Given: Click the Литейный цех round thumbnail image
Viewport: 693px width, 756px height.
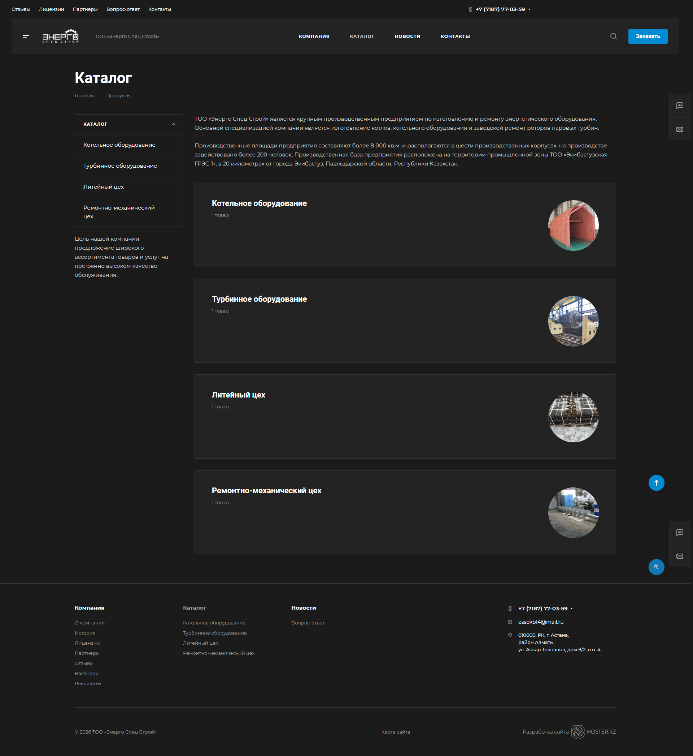Looking at the screenshot, I should click(x=573, y=417).
